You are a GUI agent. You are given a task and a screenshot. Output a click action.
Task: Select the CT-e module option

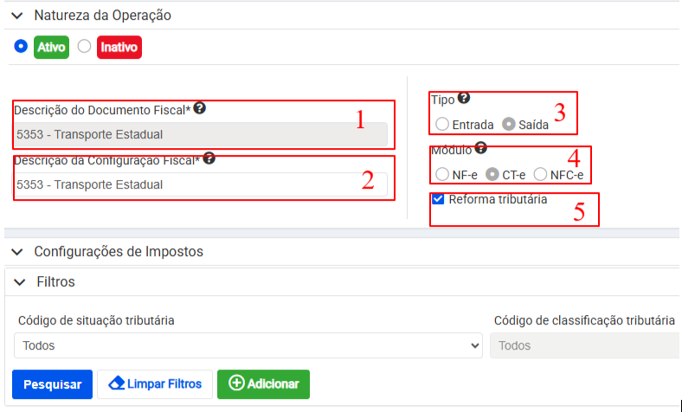pyautogui.click(x=492, y=174)
